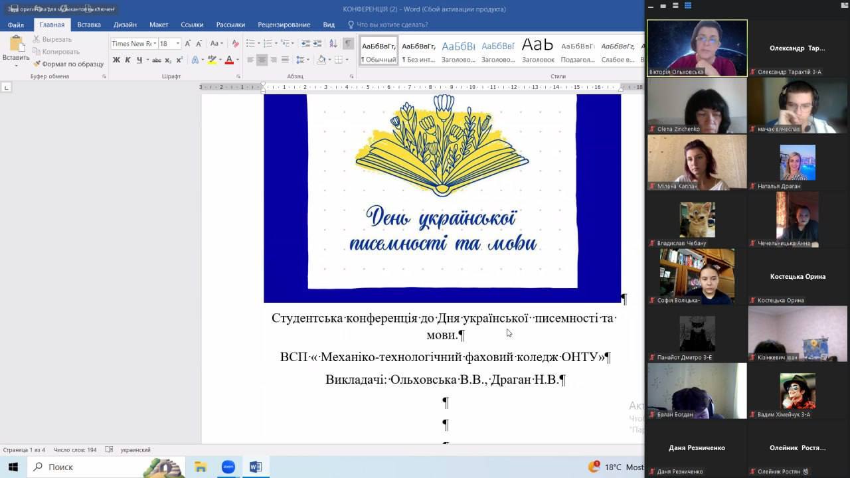Click the Cut (Вырезать) command

coord(51,39)
